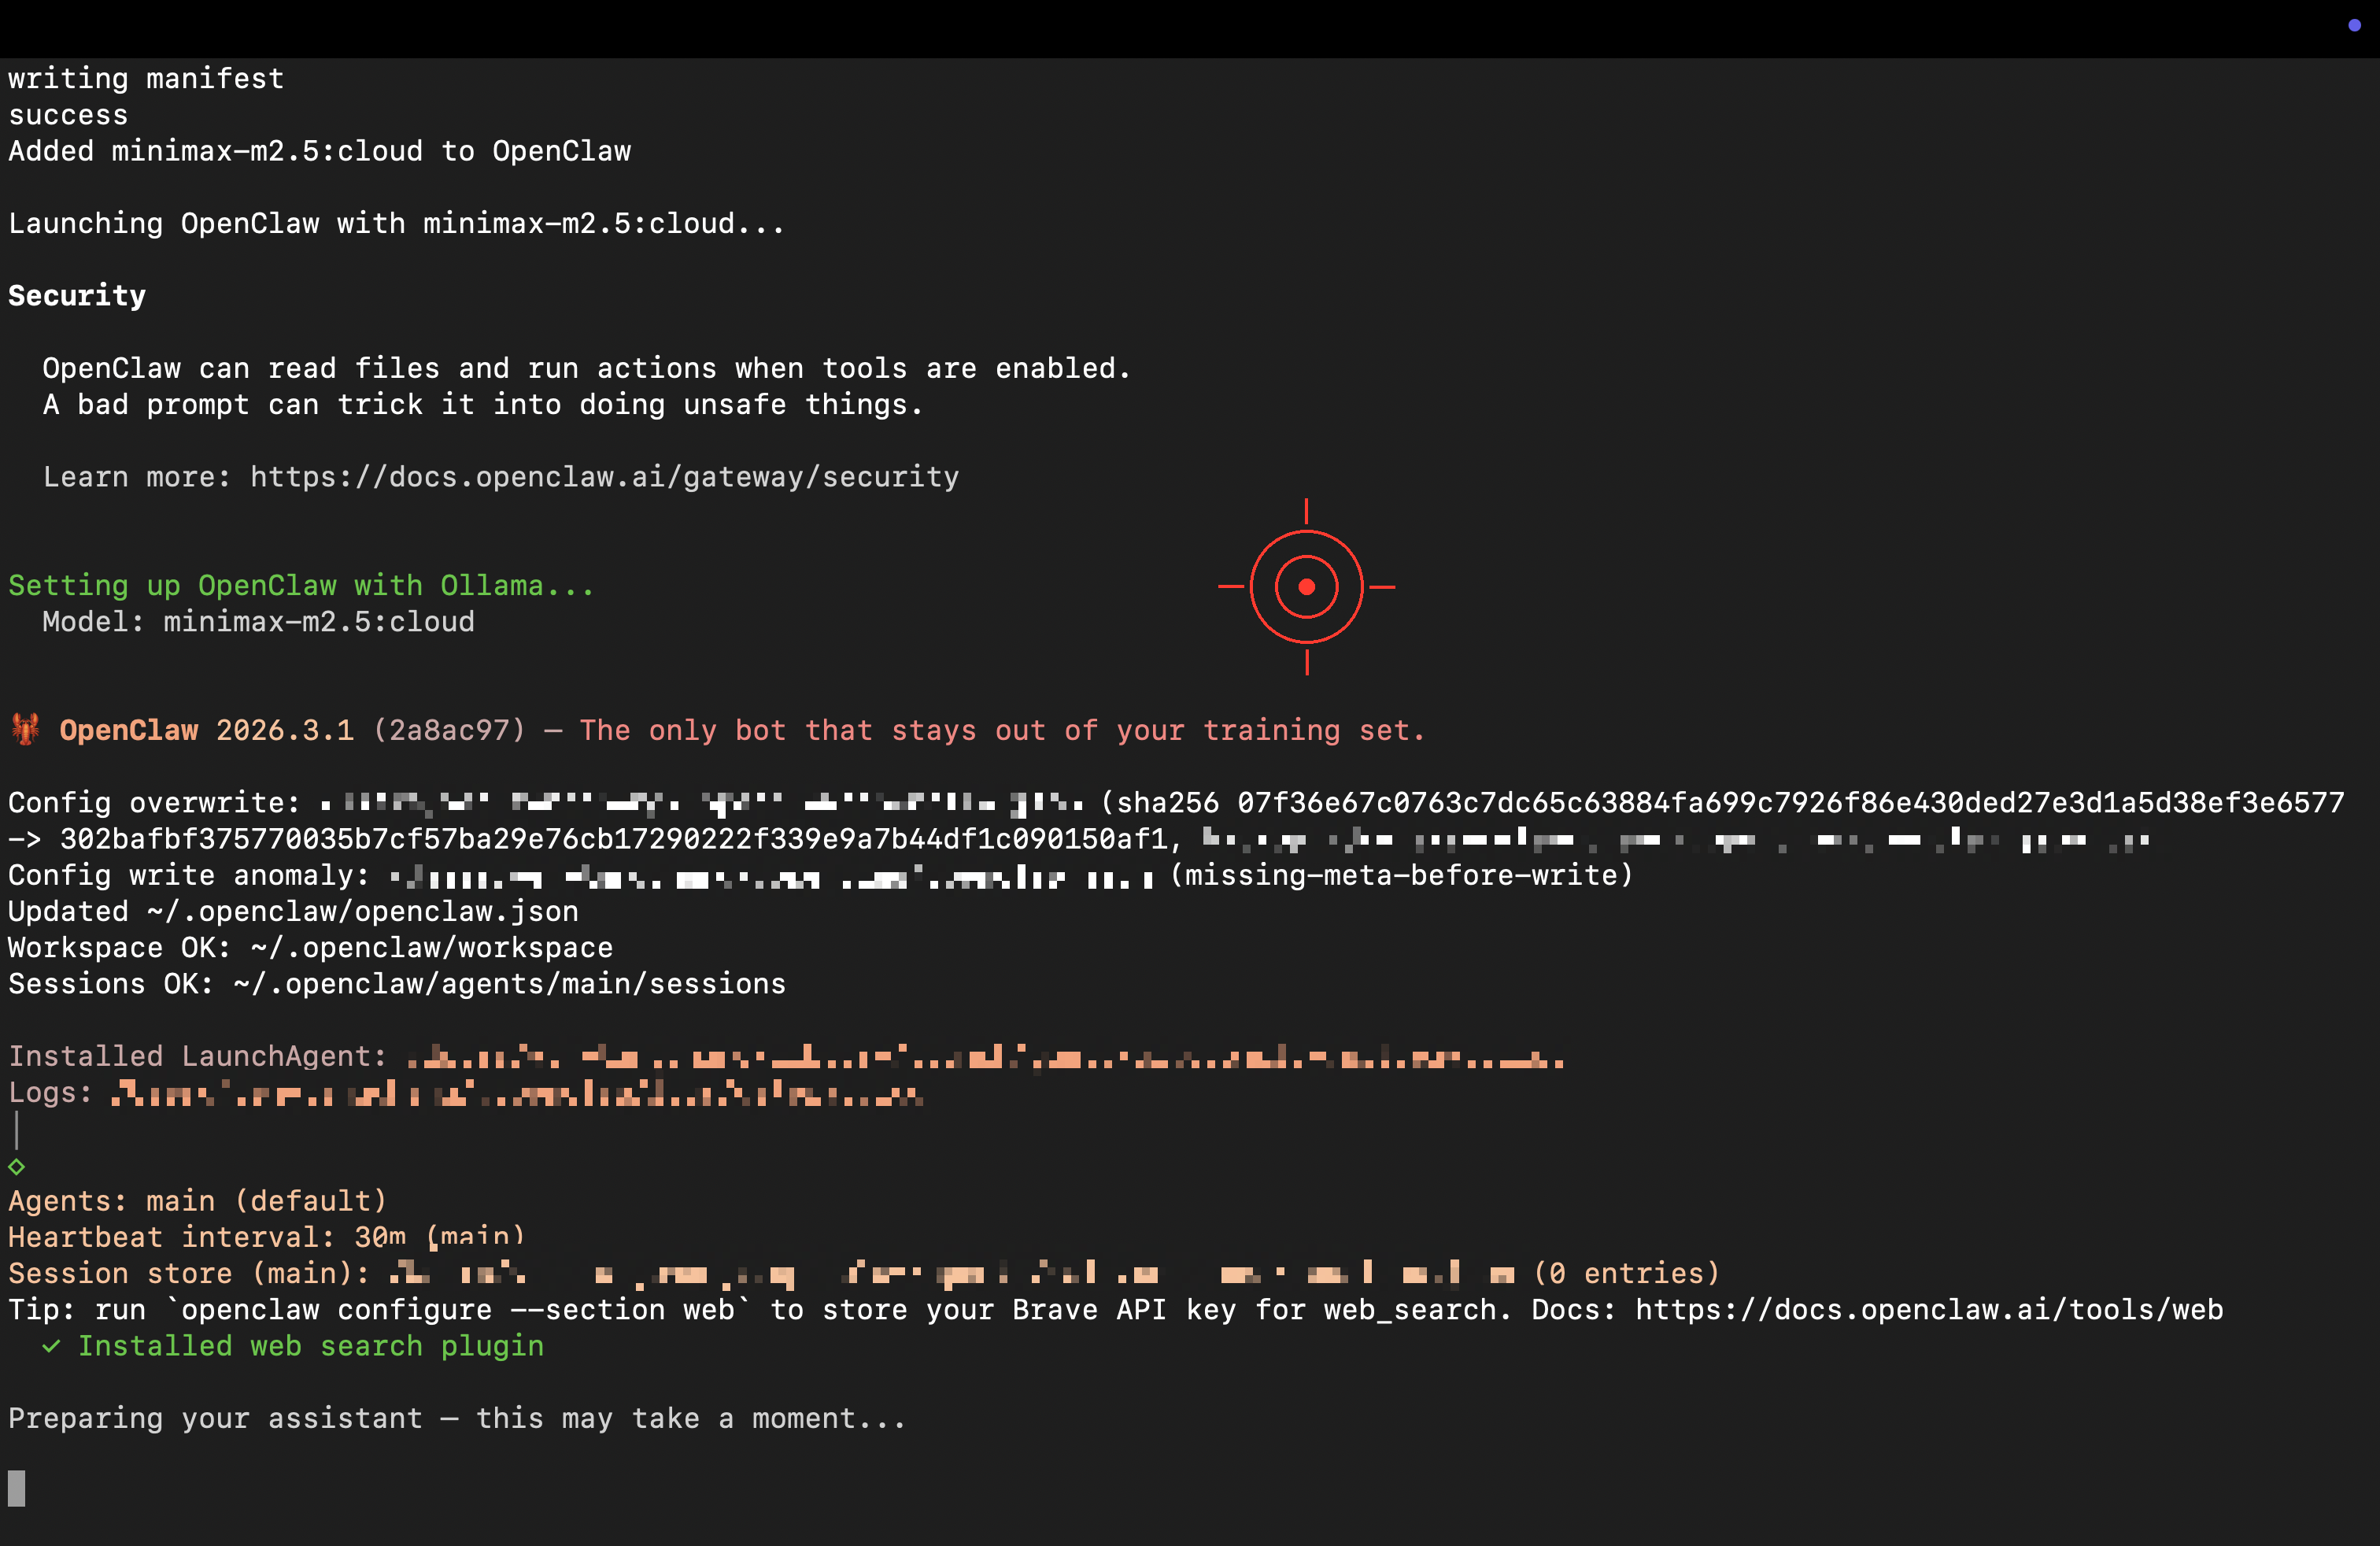Click the 'Installed web search plugin' message
The width and height of the screenshot is (2380, 1546).
click(311, 1346)
